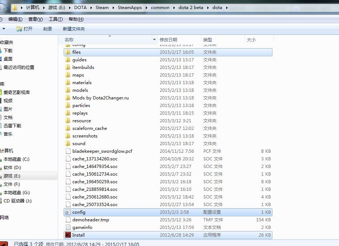Select 下载 in favorites sidebar
Screen dimensions: 339x246
point(8,51)
